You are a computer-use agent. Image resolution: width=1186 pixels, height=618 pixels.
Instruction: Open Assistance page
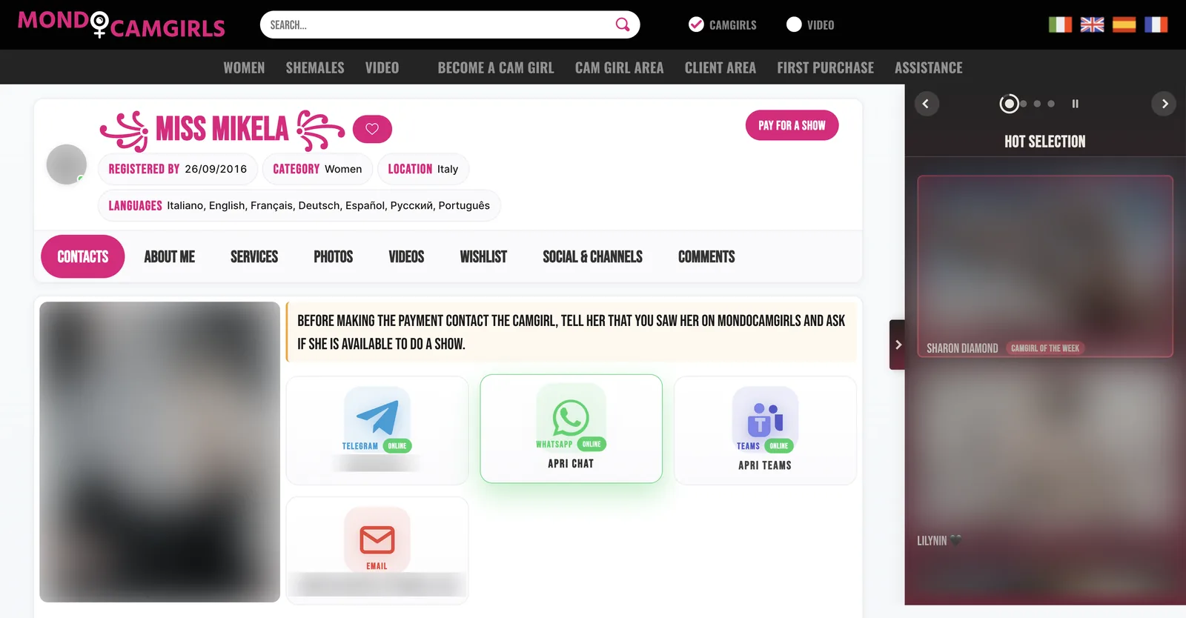pos(928,67)
